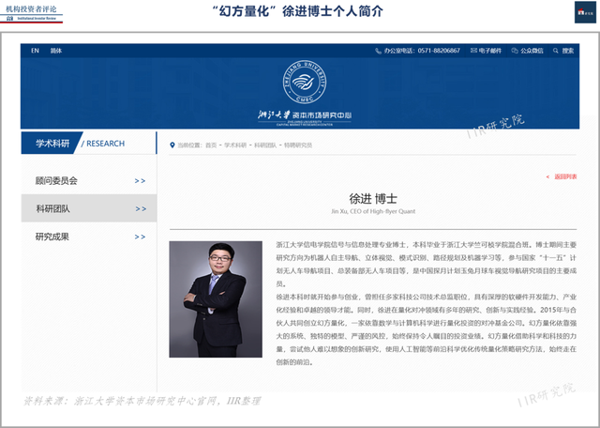This screenshot has width=600, height=428.
Task: Open the 公众微信 link
Action: point(532,51)
